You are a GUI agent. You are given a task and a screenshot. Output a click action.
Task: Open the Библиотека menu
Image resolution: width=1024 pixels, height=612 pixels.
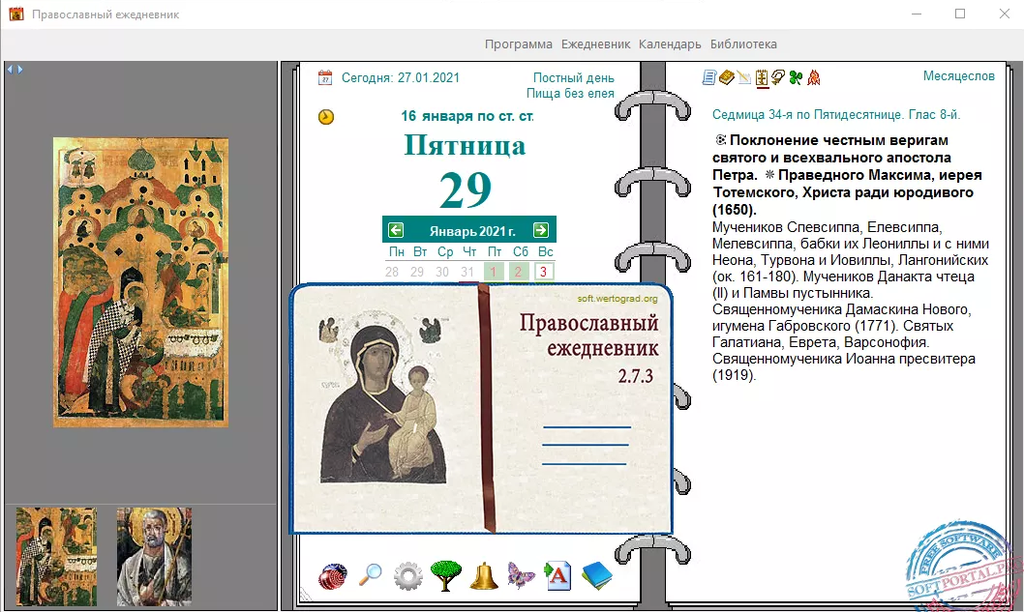(x=743, y=44)
